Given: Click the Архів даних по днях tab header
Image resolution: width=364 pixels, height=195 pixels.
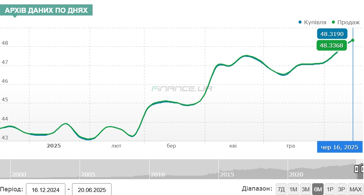Looking at the screenshot, I should pyautogui.click(x=46, y=10).
